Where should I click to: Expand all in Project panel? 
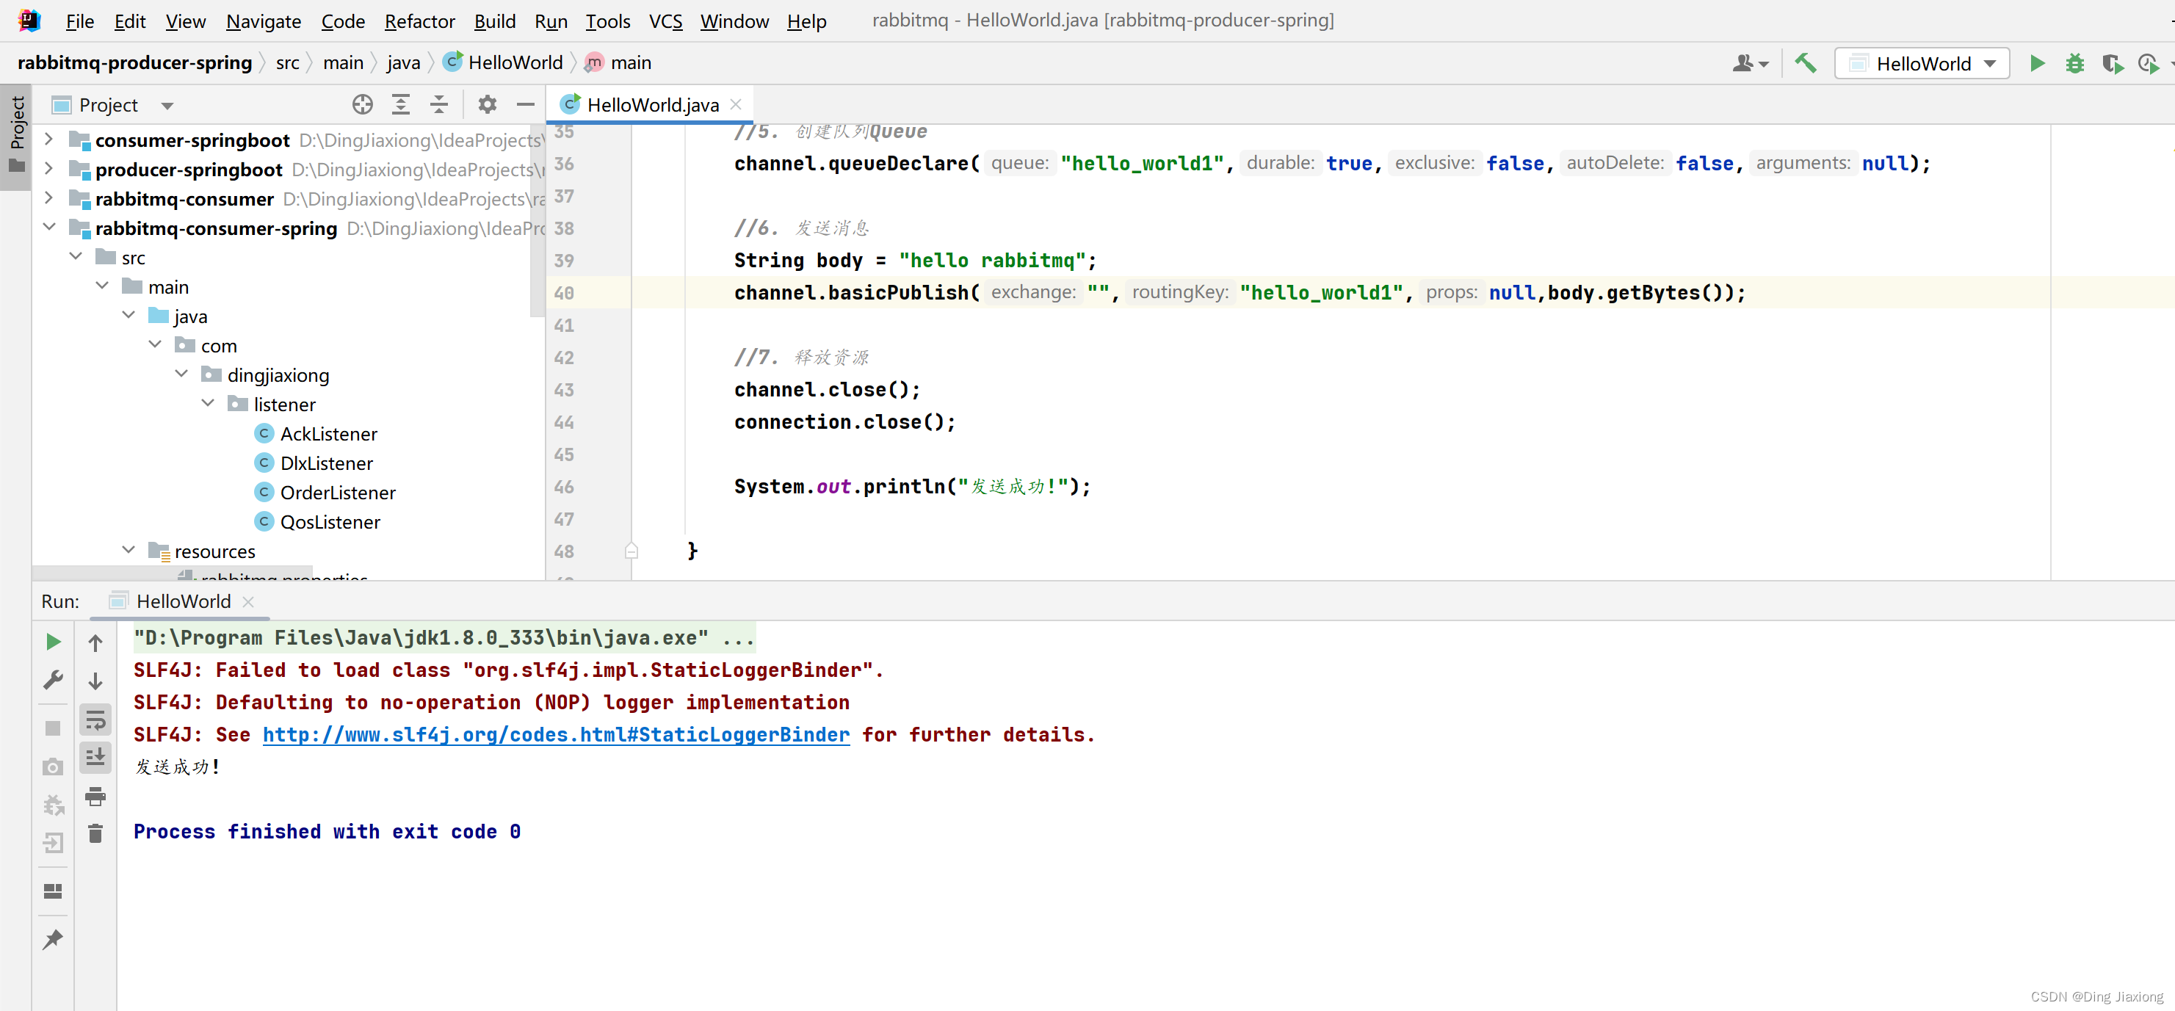click(x=400, y=105)
